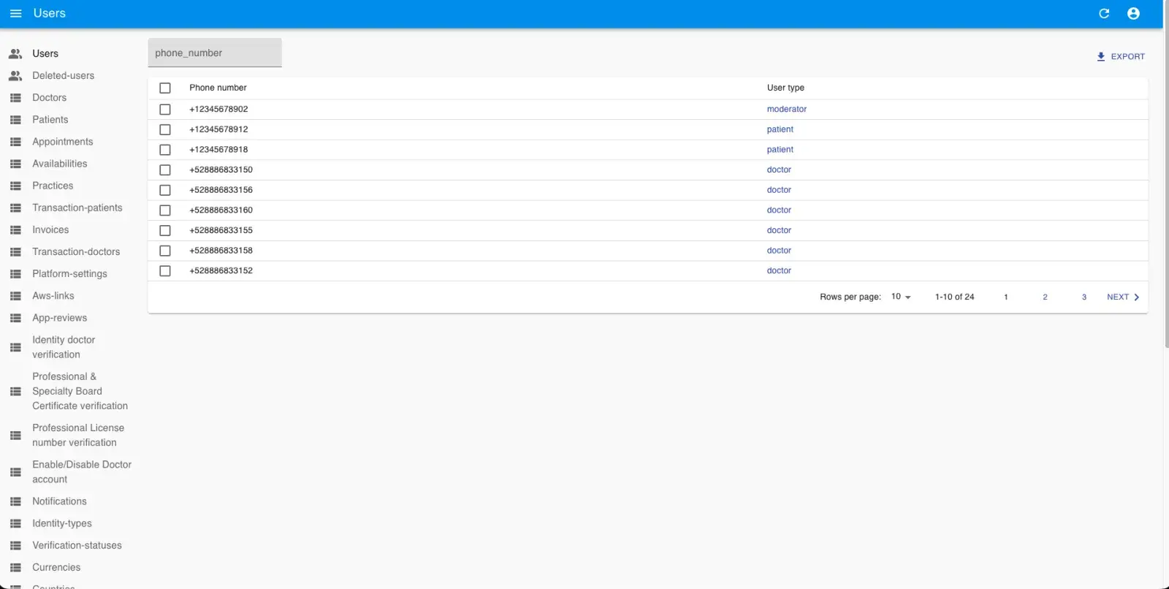
Task: Click the list icon beside Appointments
Action: pyautogui.click(x=15, y=142)
